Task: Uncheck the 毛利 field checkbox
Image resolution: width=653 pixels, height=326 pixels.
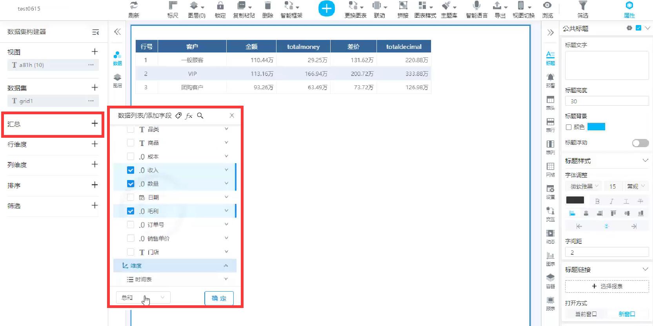Action: [x=131, y=211]
